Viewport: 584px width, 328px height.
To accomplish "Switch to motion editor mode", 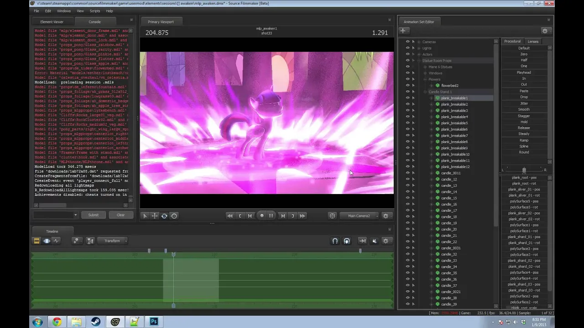I will click(47, 241).
